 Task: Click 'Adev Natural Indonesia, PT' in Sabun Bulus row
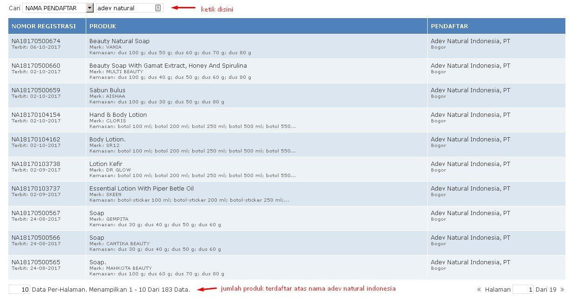[x=470, y=90]
